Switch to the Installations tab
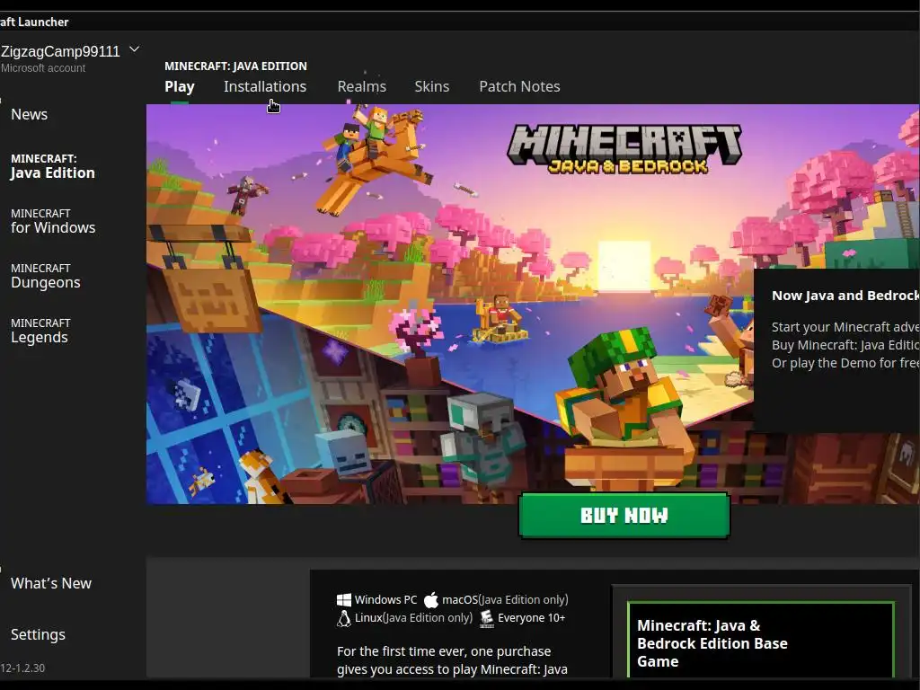This screenshot has height=690, width=920. point(265,87)
